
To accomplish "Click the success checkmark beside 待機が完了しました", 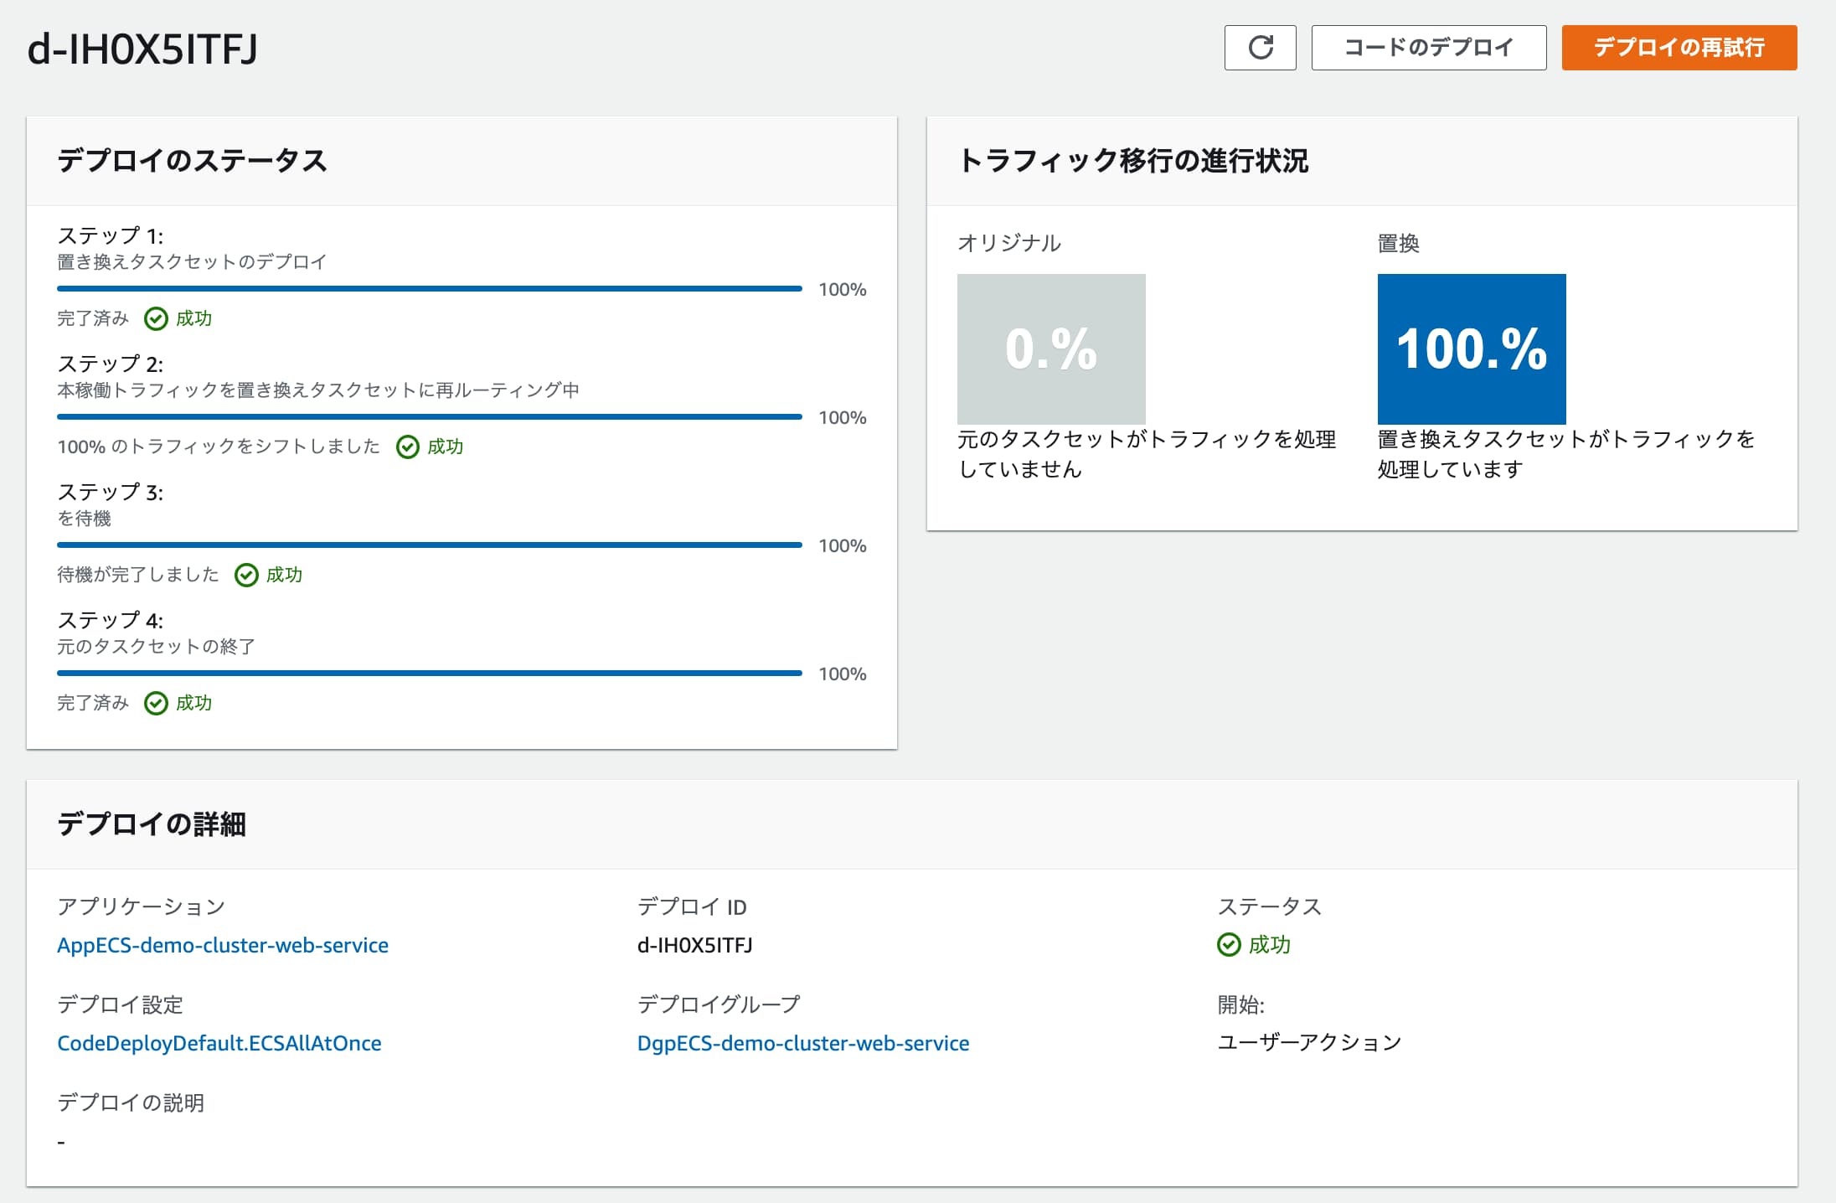I will pos(247,575).
